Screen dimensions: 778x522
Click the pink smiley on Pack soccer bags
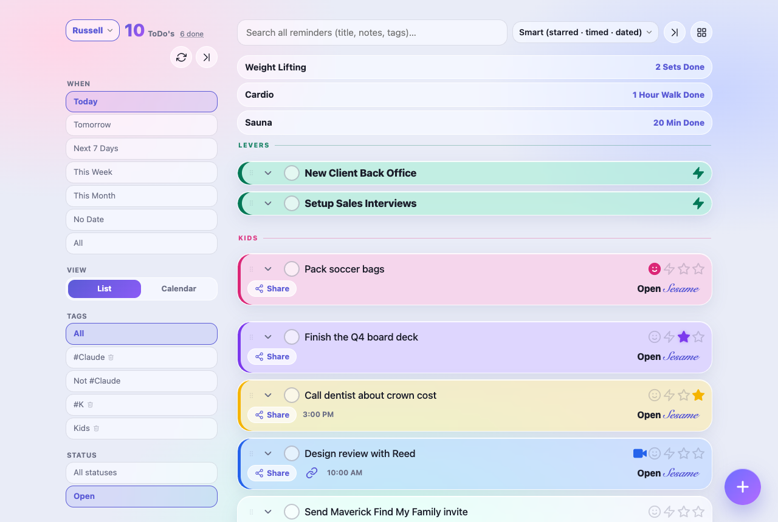coord(655,269)
